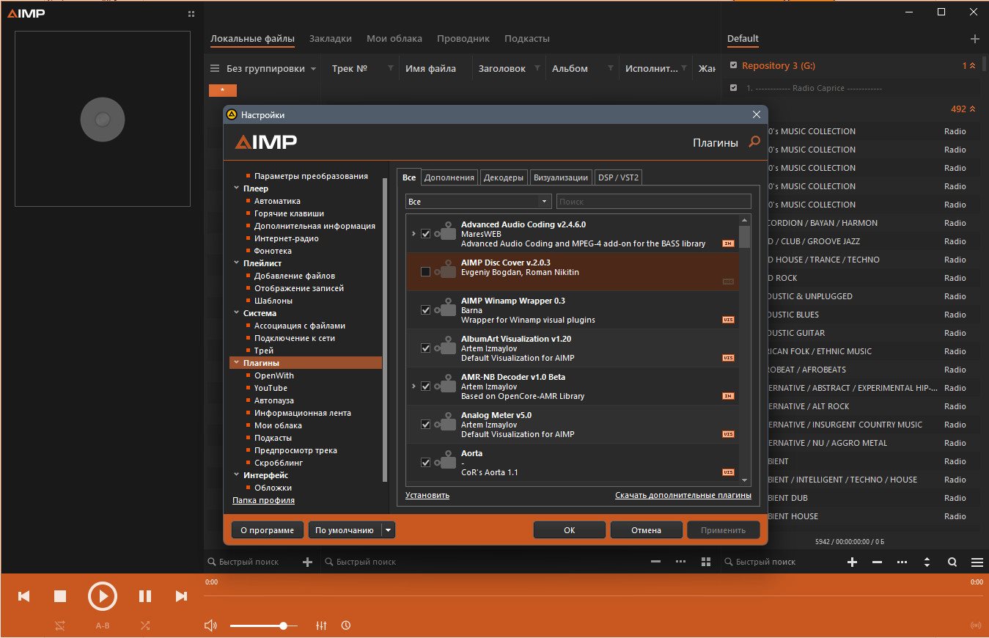This screenshot has height=638, width=989.
Task: Select the YouTube settings item
Action: click(271, 388)
